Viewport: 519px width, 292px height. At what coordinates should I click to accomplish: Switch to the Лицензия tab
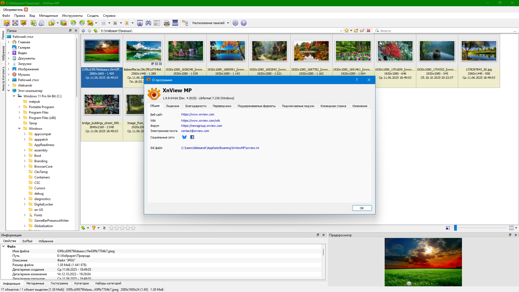click(x=172, y=106)
